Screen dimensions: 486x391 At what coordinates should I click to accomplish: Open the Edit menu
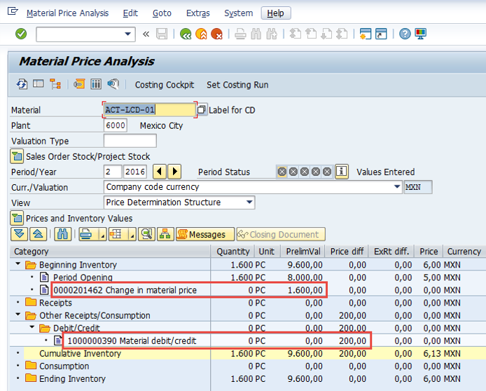pyautogui.click(x=130, y=13)
